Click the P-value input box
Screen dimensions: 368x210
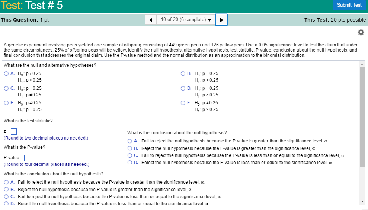point(27,158)
